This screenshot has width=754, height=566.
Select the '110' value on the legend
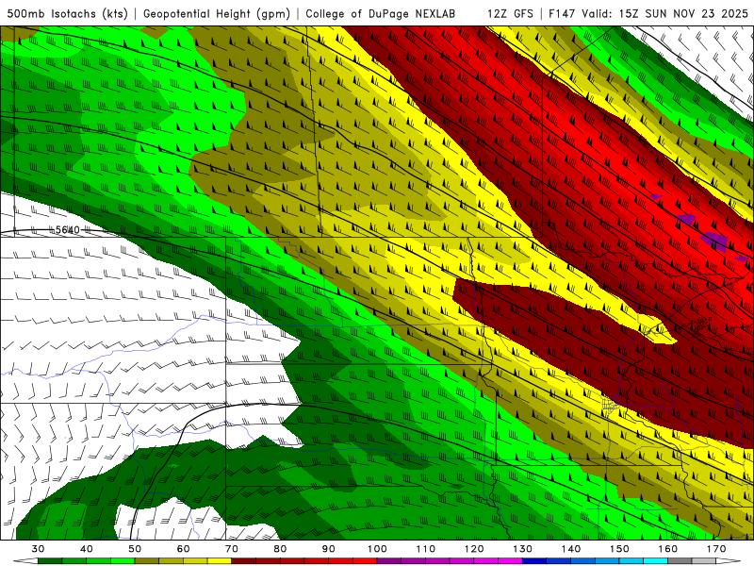(426, 549)
